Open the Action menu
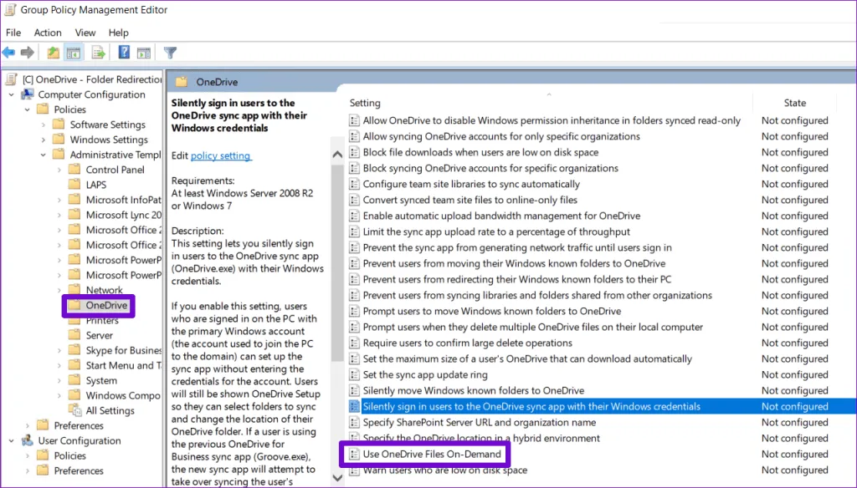Image resolution: width=857 pixels, height=488 pixels. (48, 33)
